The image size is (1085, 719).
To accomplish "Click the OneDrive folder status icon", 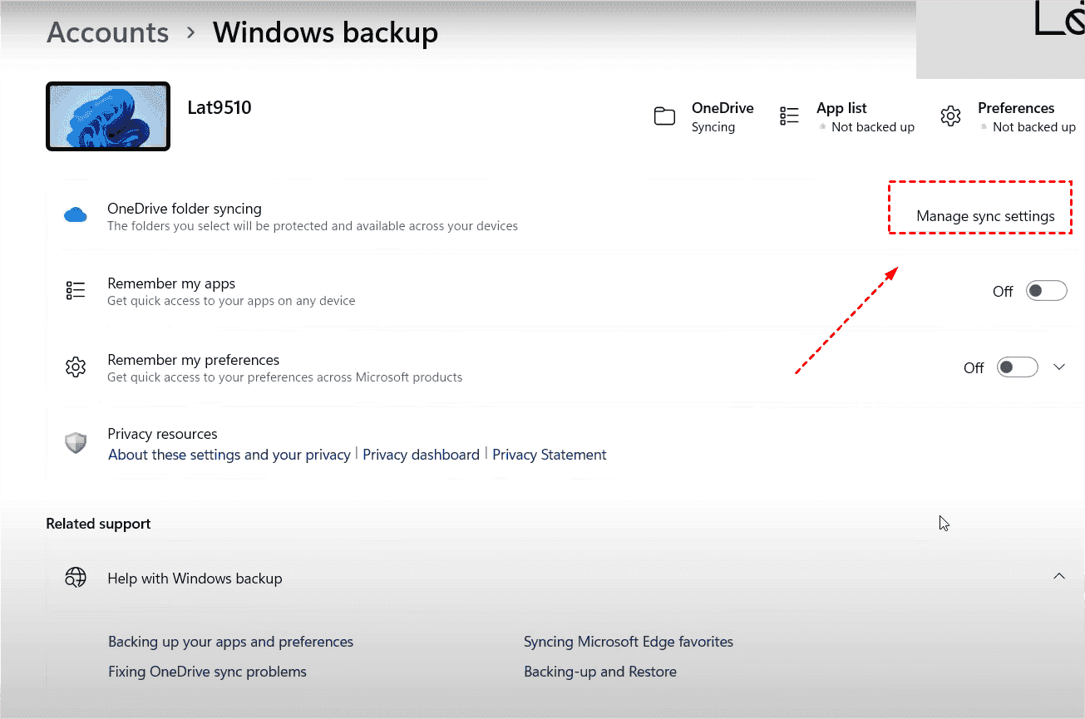I will (x=664, y=116).
